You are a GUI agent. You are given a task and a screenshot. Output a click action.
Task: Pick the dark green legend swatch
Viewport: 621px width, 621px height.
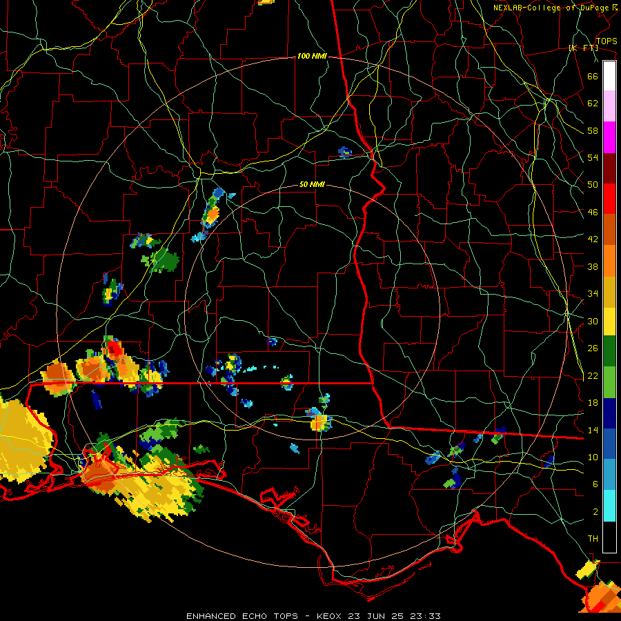tap(609, 351)
